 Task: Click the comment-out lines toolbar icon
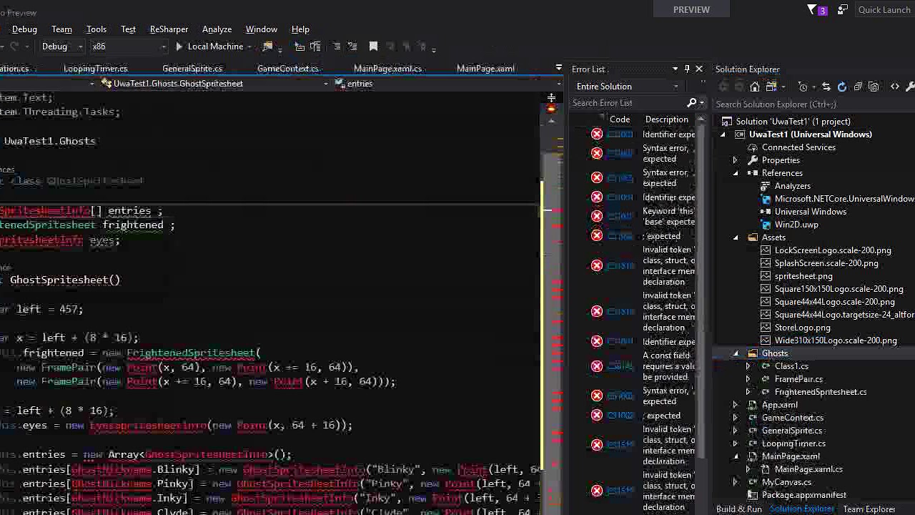coord(337,46)
